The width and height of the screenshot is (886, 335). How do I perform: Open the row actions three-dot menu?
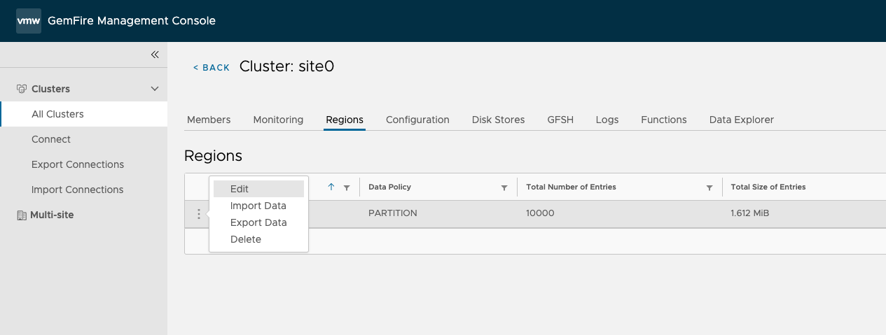click(198, 214)
